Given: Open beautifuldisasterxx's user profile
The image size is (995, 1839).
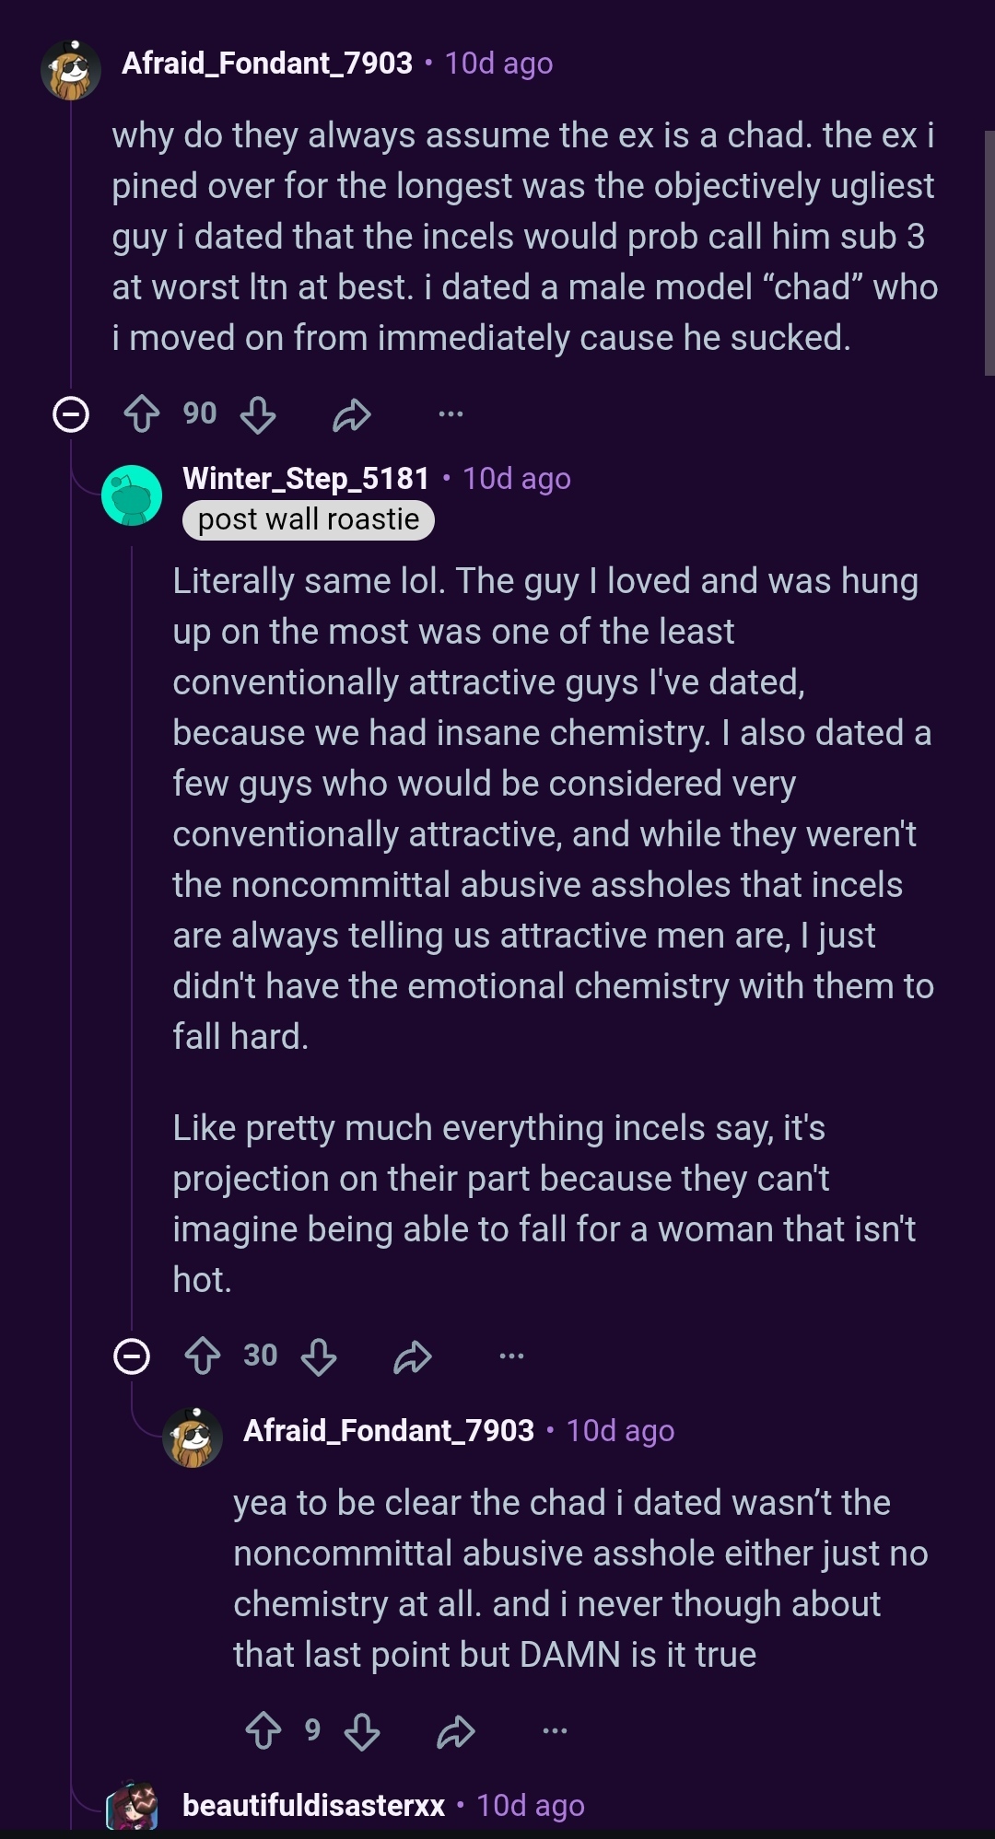Looking at the screenshot, I should click(313, 1806).
